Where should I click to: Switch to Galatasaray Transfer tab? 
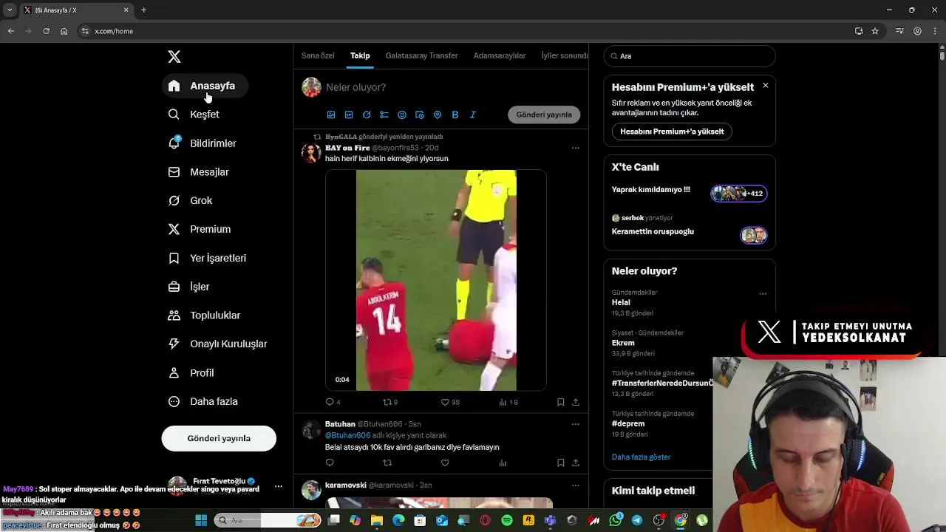[x=421, y=56]
